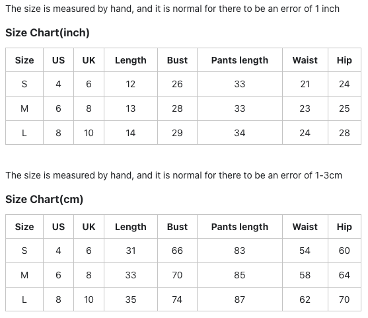
Task: Click the 1 inch error note text
Action: coord(172,9)
